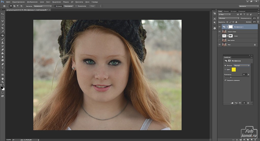Select the Hand tool
This screenshot has width=260, height=141.
(3, 79)
